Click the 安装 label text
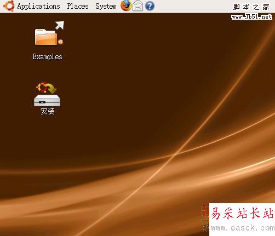 [x=48, y=111]
